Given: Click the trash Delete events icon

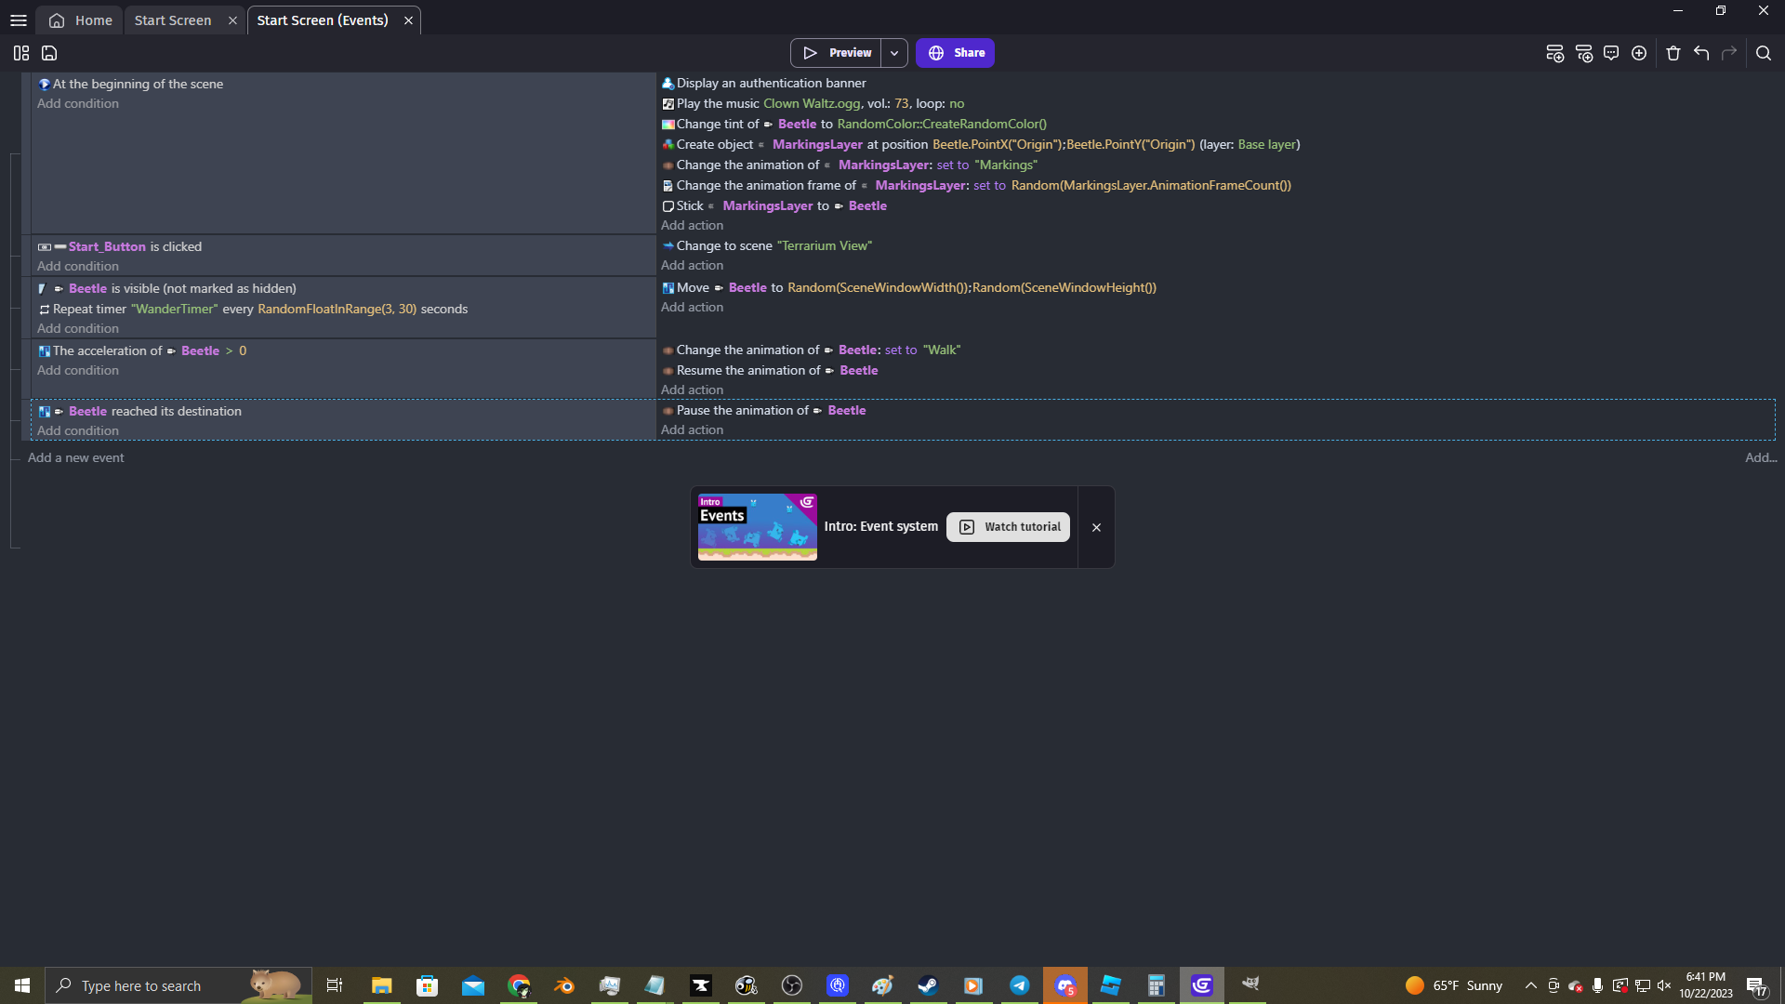Looking at the screenshot, I should click(1673, 53).
